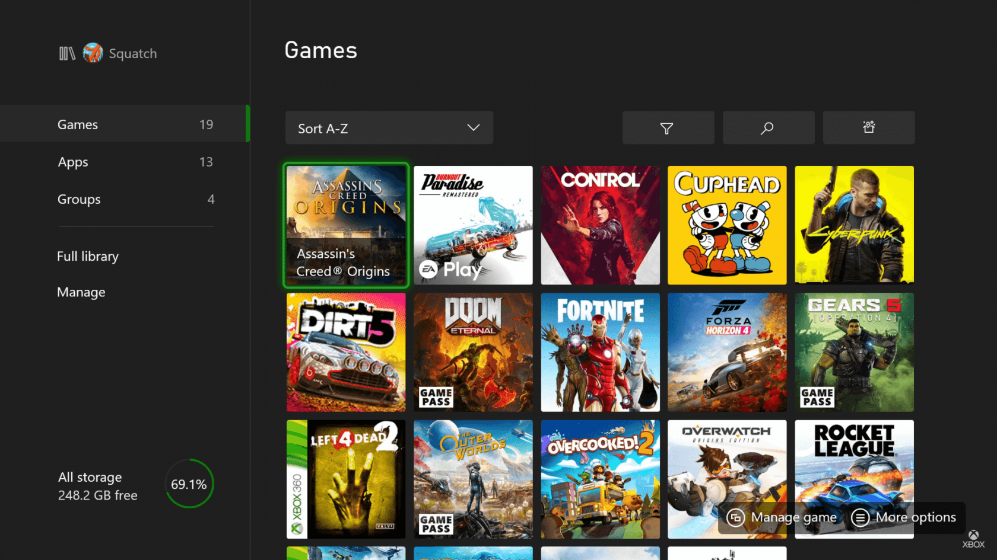Open the Forza Horizon 4 tile
Viewport: 997px width, 560px height.
tap(727, 352)
